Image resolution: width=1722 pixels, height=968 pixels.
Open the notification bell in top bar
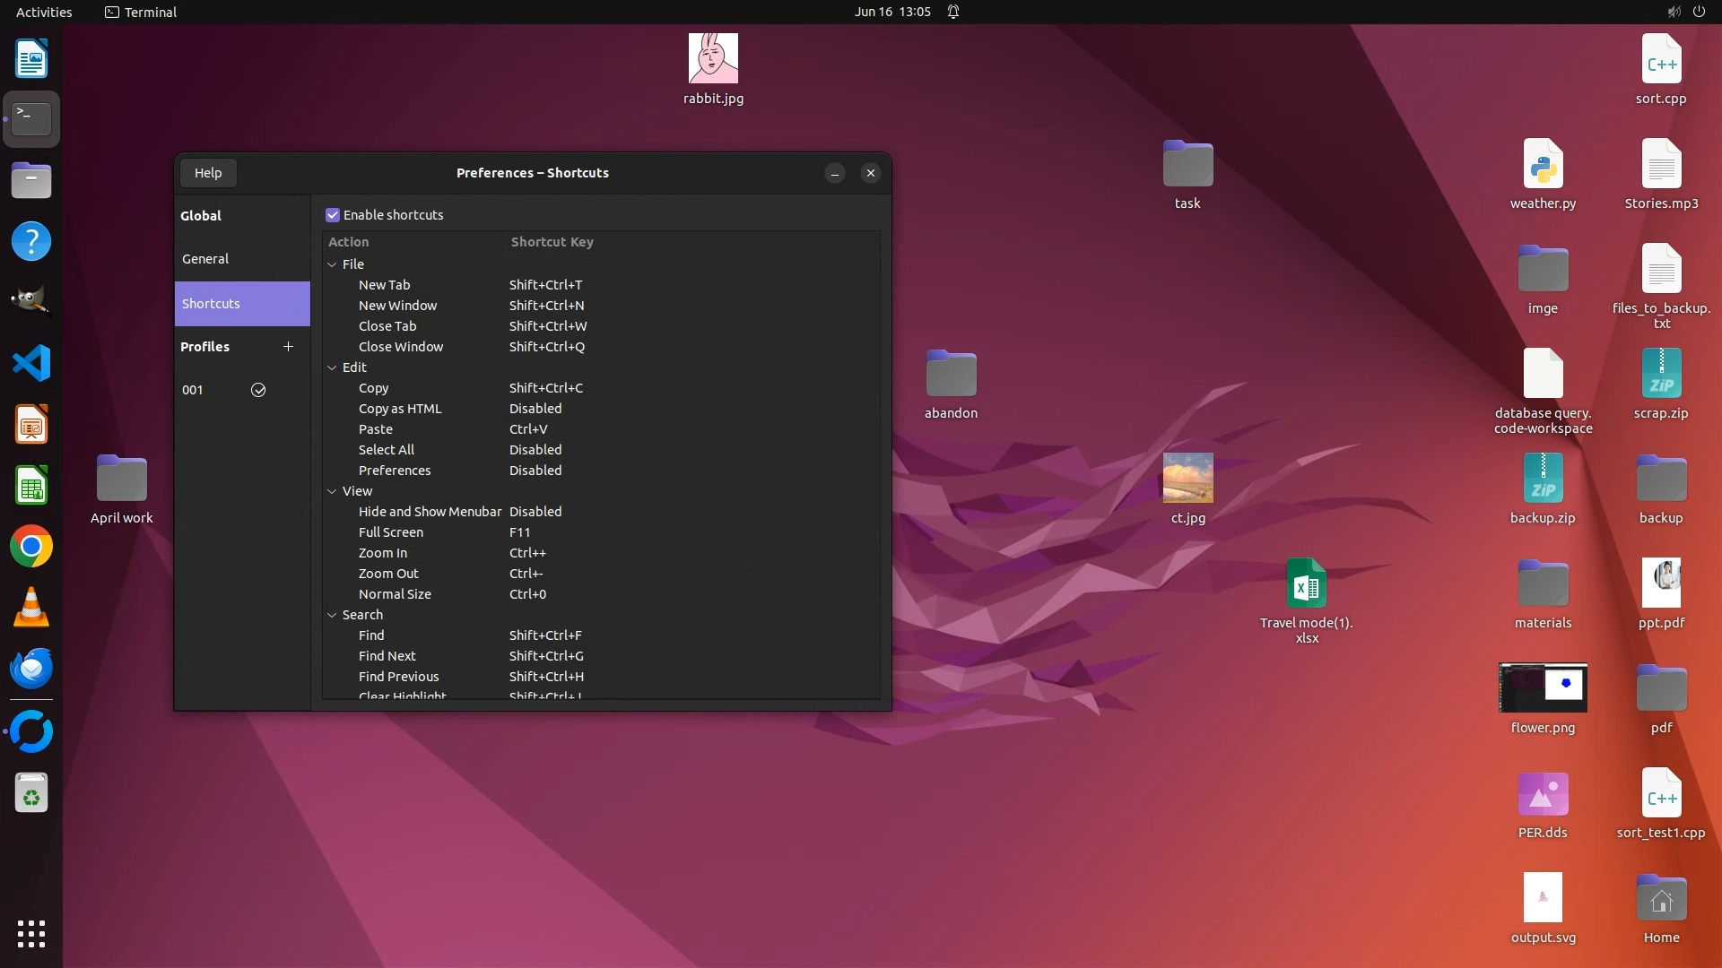point(953,12)
